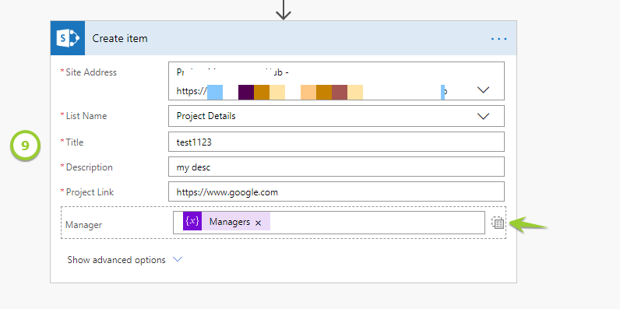The image size is (620, 309).
Task: Click the Title field containing test1123
Action: (336, 142)
